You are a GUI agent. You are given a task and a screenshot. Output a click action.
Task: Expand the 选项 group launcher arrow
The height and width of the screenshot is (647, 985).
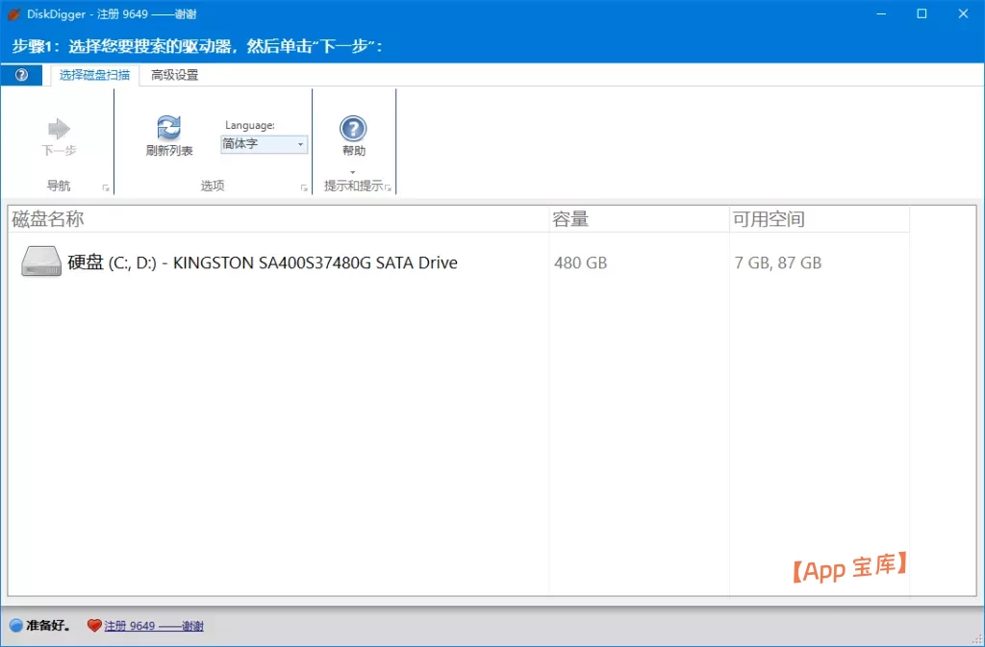point(304,188)
